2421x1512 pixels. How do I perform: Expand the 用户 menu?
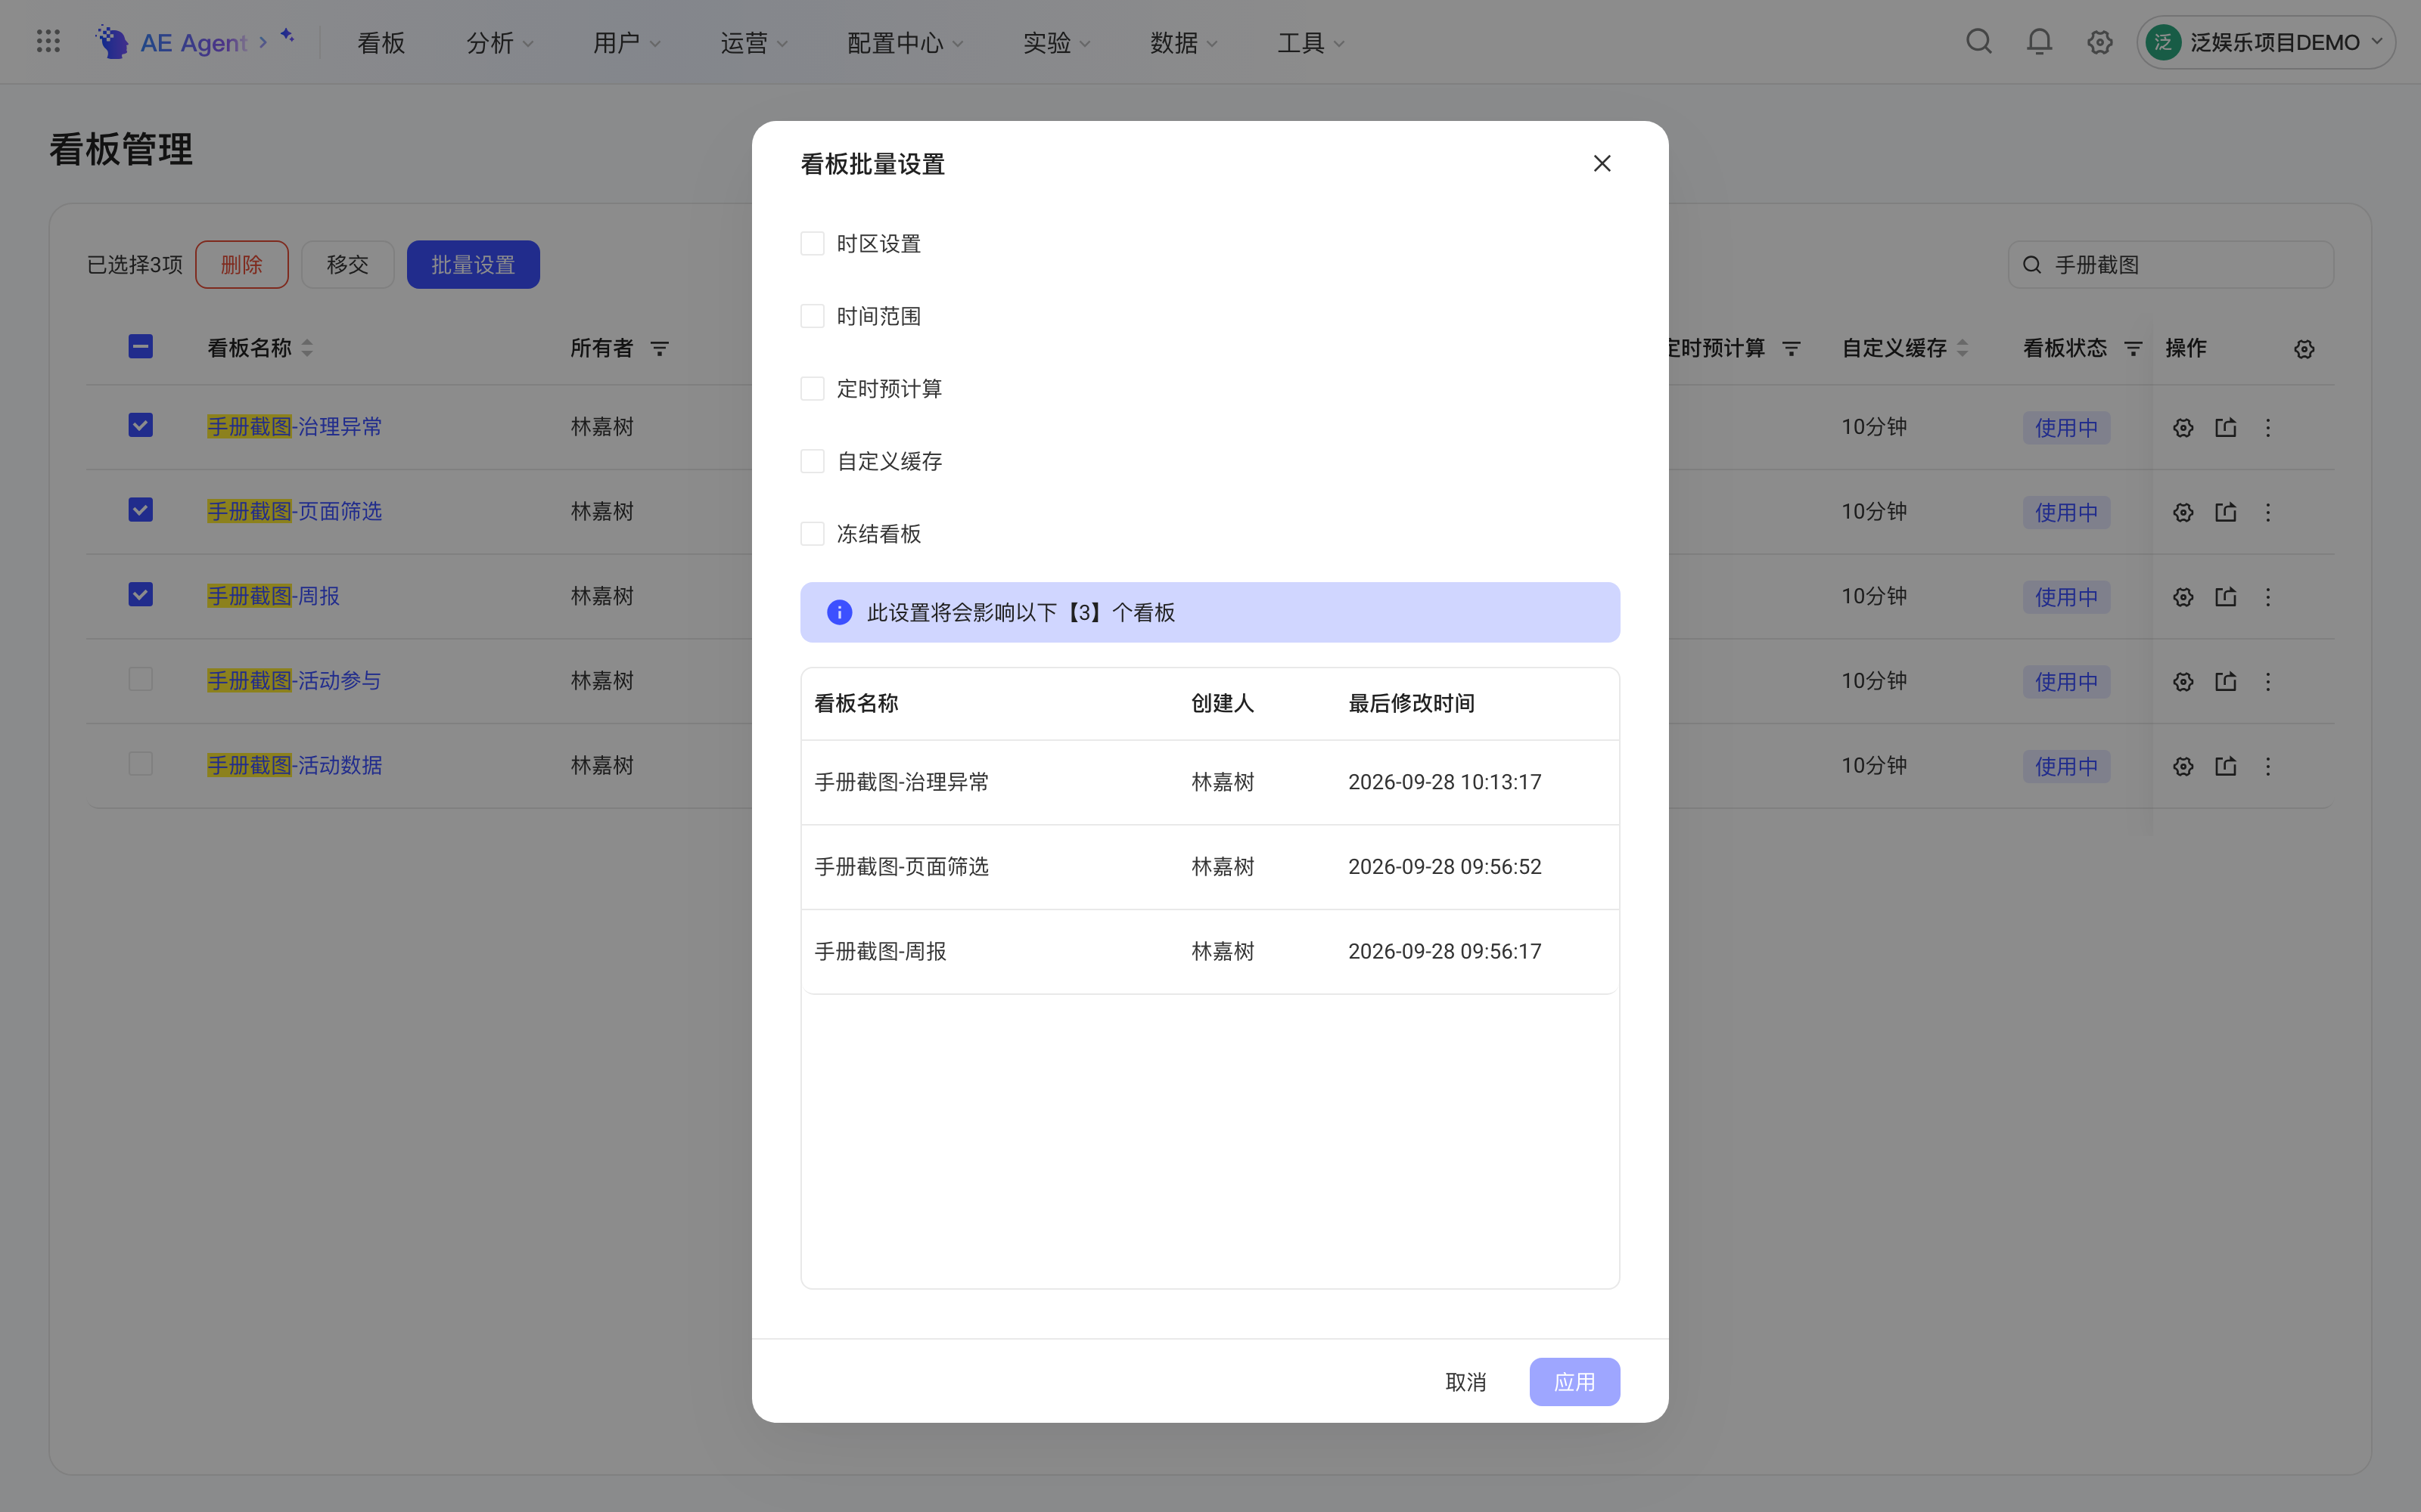point(626,42)
